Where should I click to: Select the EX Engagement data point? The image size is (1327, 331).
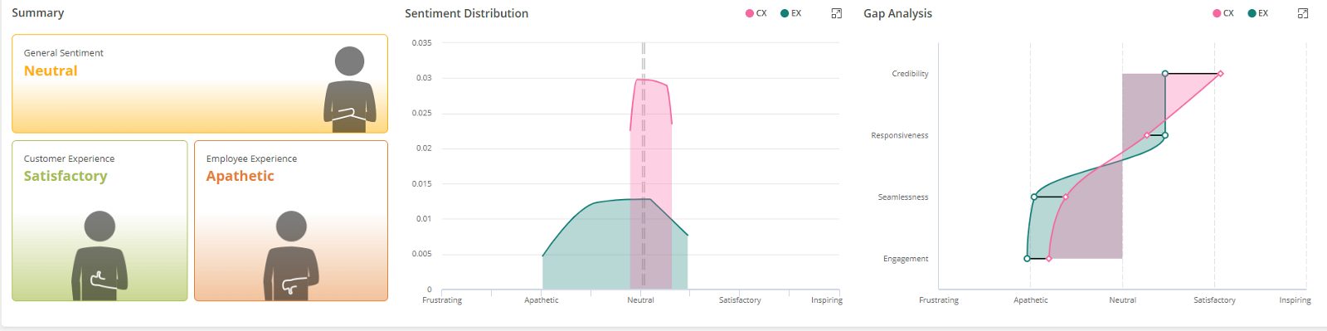click(x=1027, y=259)
